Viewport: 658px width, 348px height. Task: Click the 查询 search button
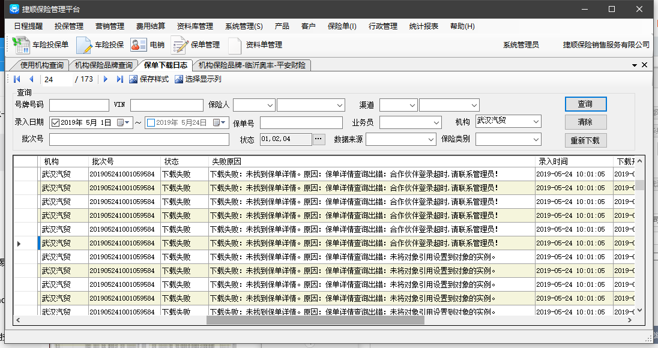(x=585, y=104)
